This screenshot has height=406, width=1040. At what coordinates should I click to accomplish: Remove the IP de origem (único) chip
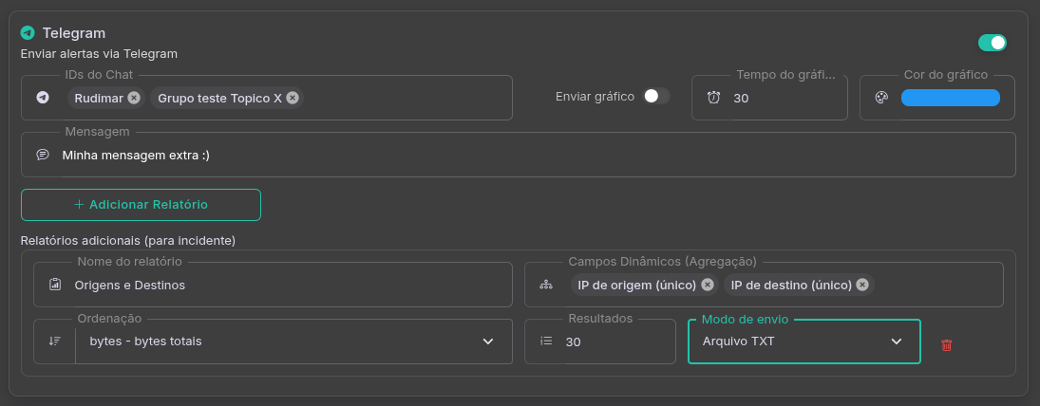click(x=708, y=285)
